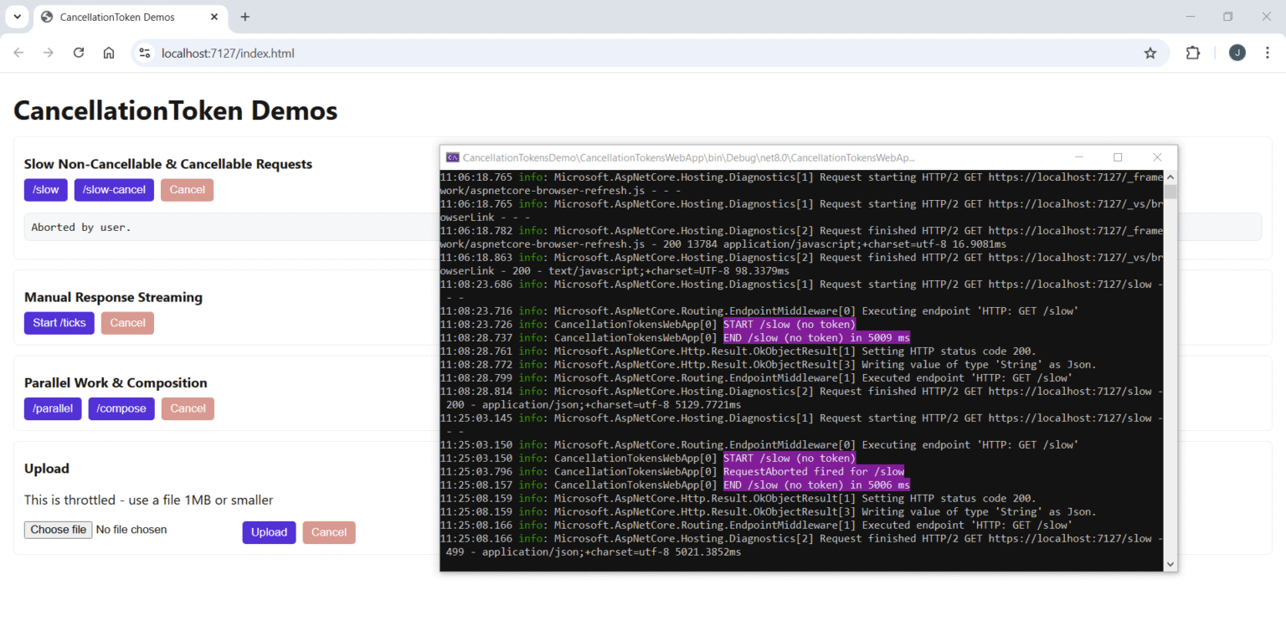
Task: Start the /ticks response streaming
Action: pos(59,322)
